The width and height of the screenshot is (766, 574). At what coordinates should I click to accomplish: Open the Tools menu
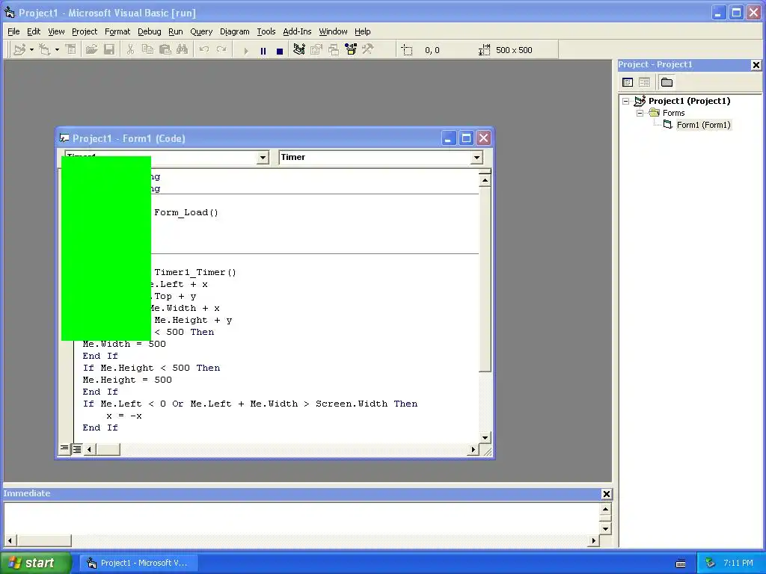click(266, 31)
